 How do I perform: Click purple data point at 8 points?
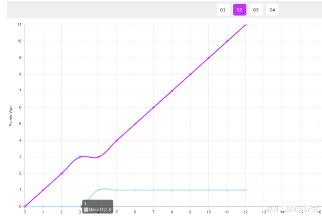point(190,74)
